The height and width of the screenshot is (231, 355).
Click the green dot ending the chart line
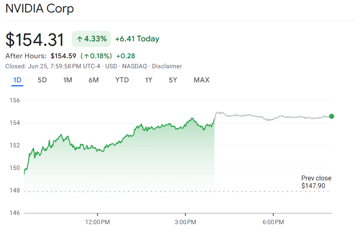[x=332, y=117]
